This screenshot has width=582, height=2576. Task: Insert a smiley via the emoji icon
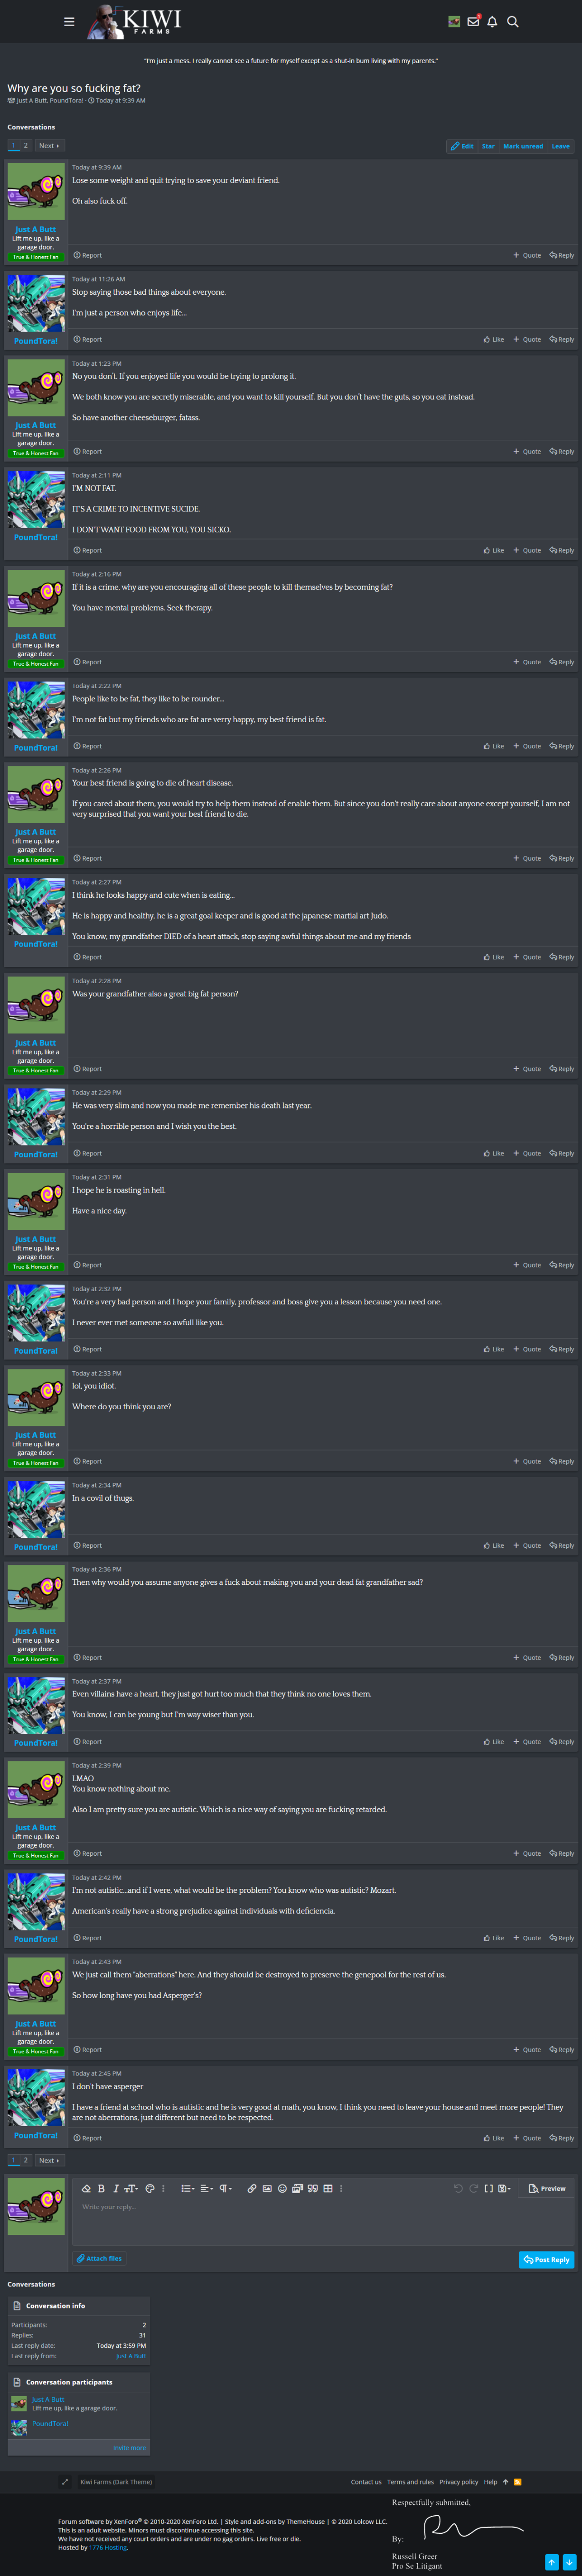[x=282, y=2188]
